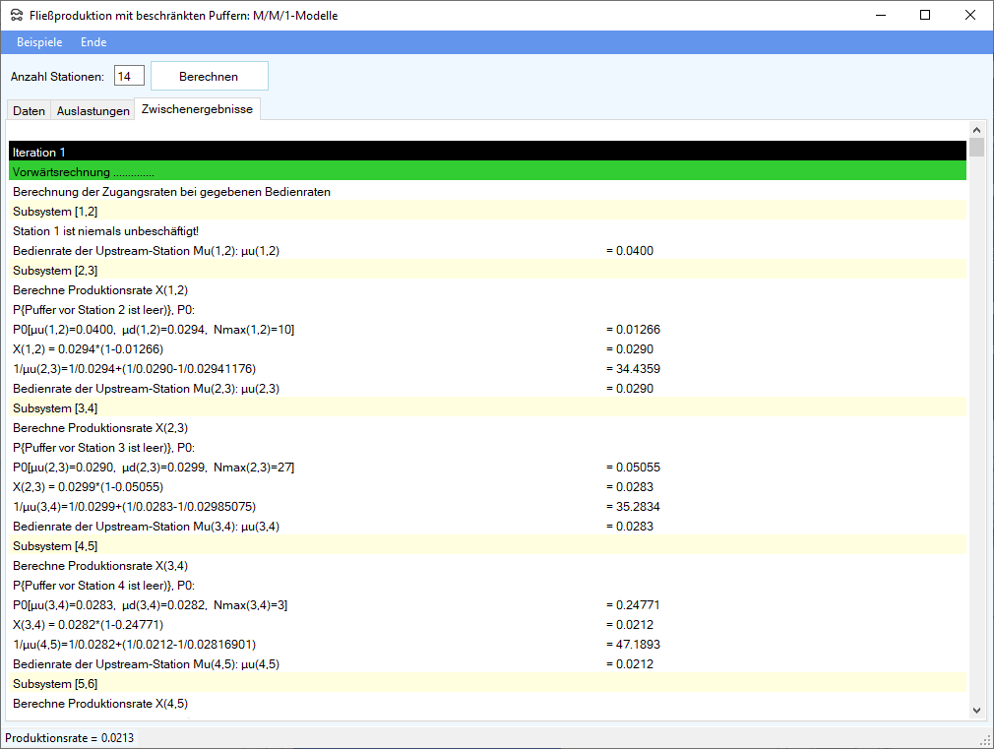The width and height of the screenshot is (994, 749).
Task: Maximize the application window
Action: [x=924, y=16]
